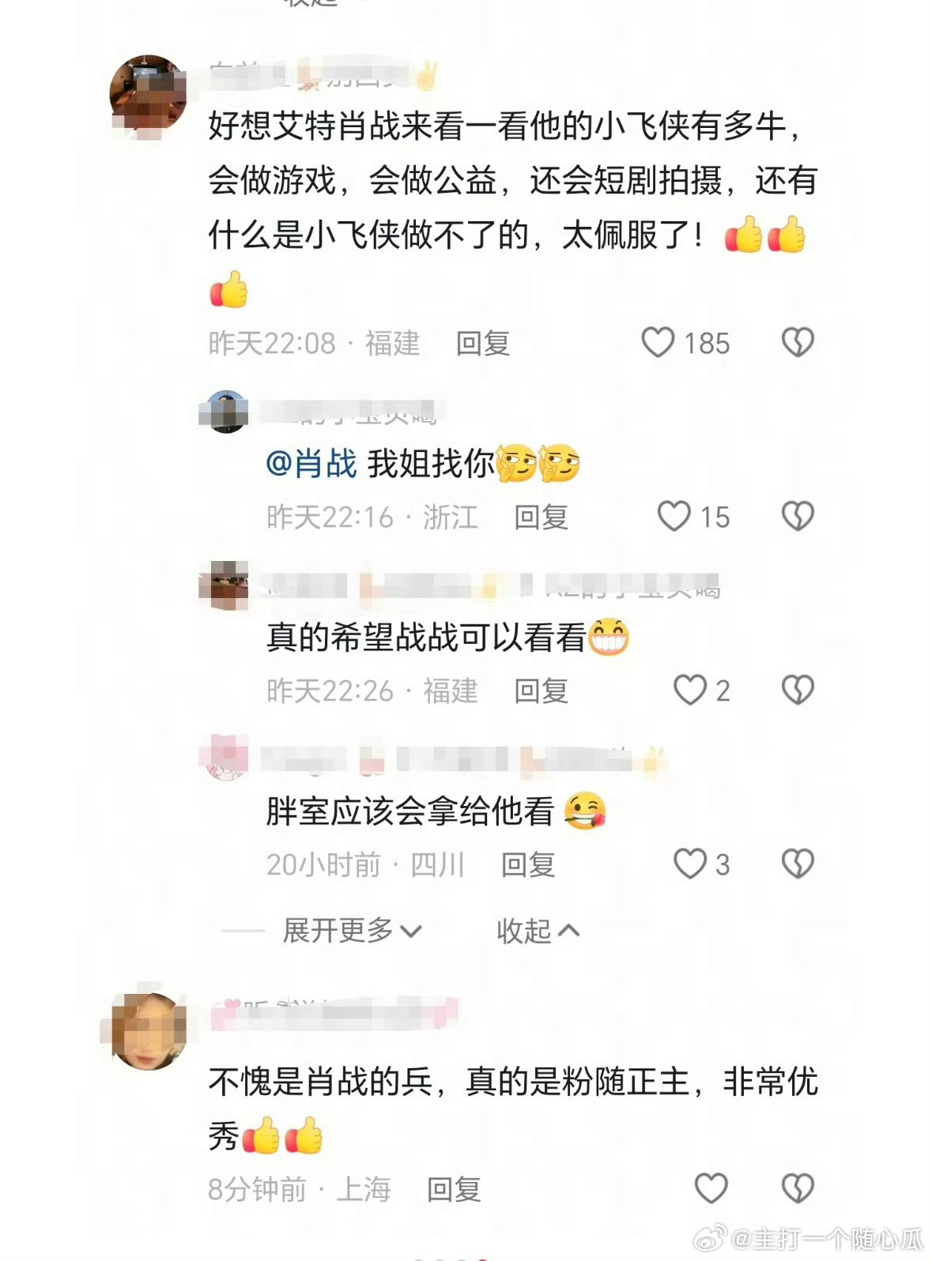Like the Zhejiang reply with 15 likes
Viewport: 932px width, 1261px height.
click(674, 517)
